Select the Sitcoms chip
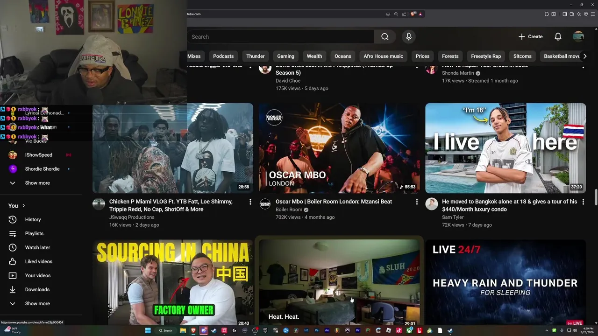This screenshot has width=598, height=336. [522, 56]
